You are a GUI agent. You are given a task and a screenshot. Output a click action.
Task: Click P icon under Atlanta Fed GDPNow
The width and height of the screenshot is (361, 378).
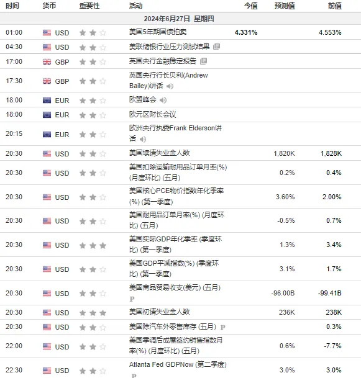click(x=134, y=376)
